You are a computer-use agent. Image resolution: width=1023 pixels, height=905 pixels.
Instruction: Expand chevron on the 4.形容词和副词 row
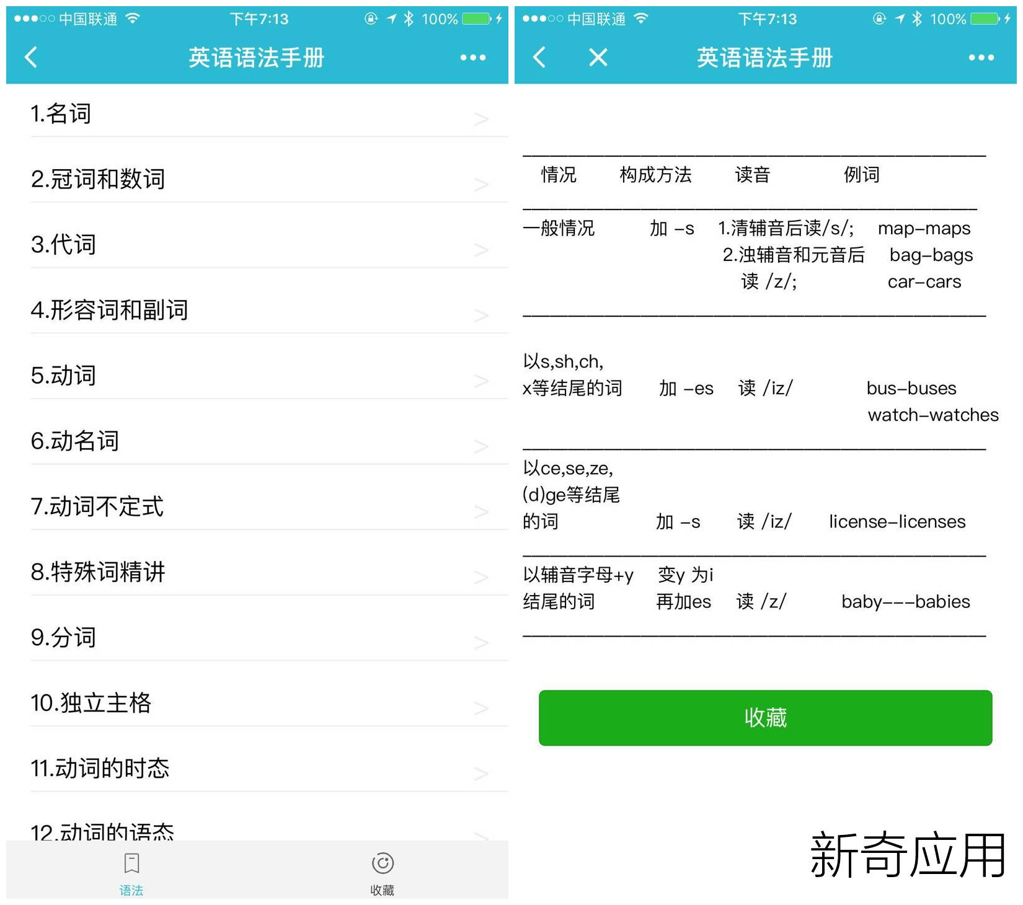pyautogui.click(x=481, y=316)
